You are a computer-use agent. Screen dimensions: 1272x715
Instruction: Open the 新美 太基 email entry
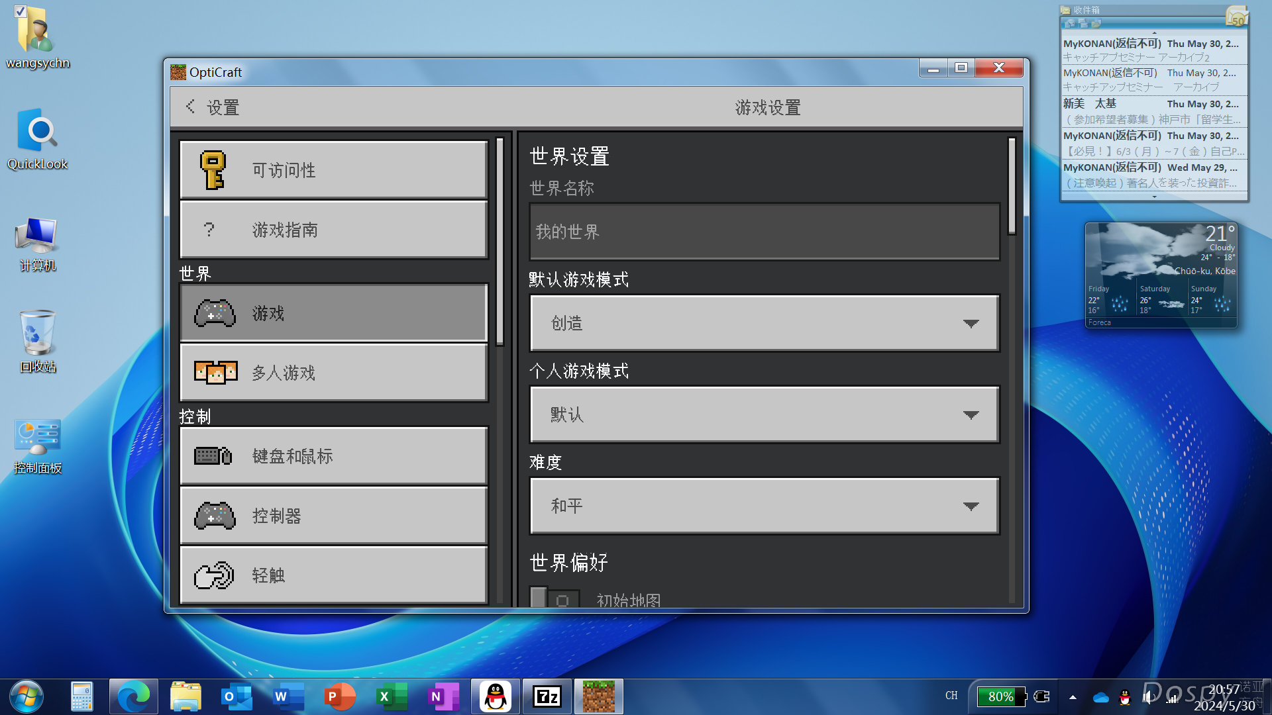point(1153,111)
